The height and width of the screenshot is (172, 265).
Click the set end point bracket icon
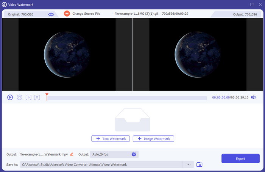point(37,97)
